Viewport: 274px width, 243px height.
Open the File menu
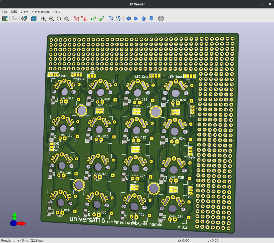tap(4, 11)
